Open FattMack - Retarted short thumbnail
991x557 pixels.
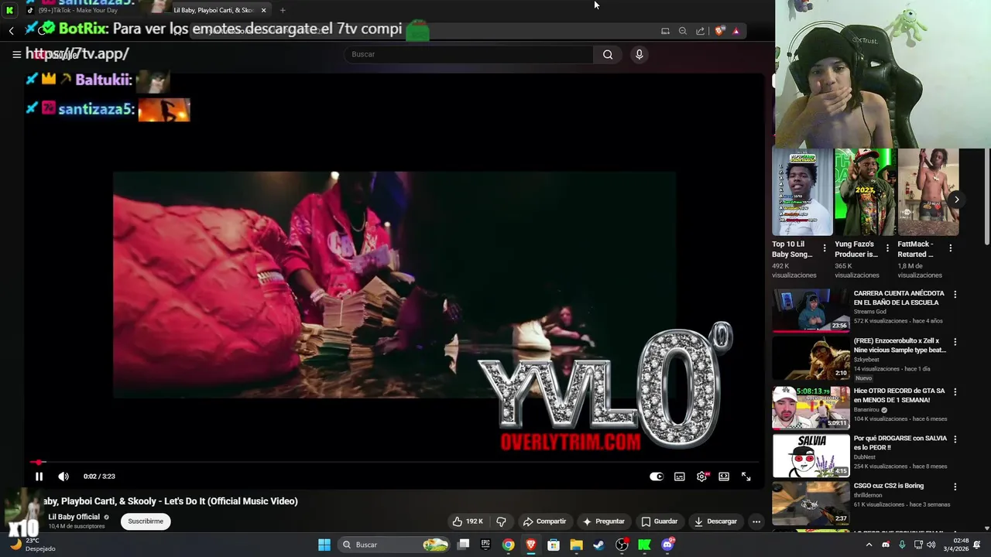coord(928,192)
